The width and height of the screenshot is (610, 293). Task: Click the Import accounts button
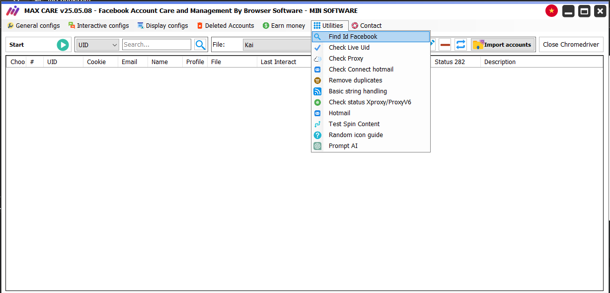click(503, 45)
